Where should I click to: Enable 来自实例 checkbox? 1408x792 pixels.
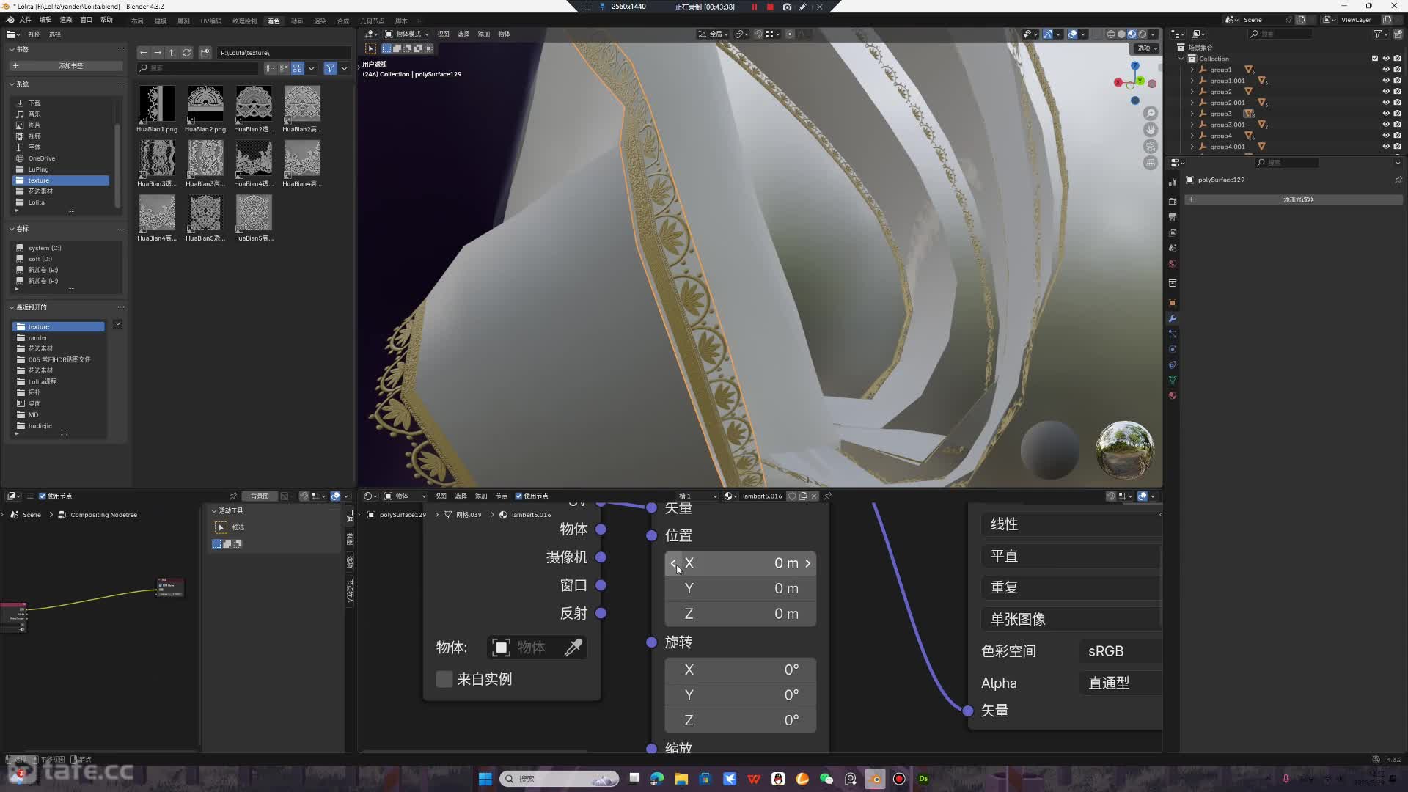tap(444, 679)
